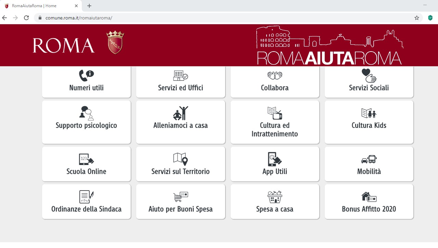Open the Supporto psicologico chat icon

tap(86, 113)
